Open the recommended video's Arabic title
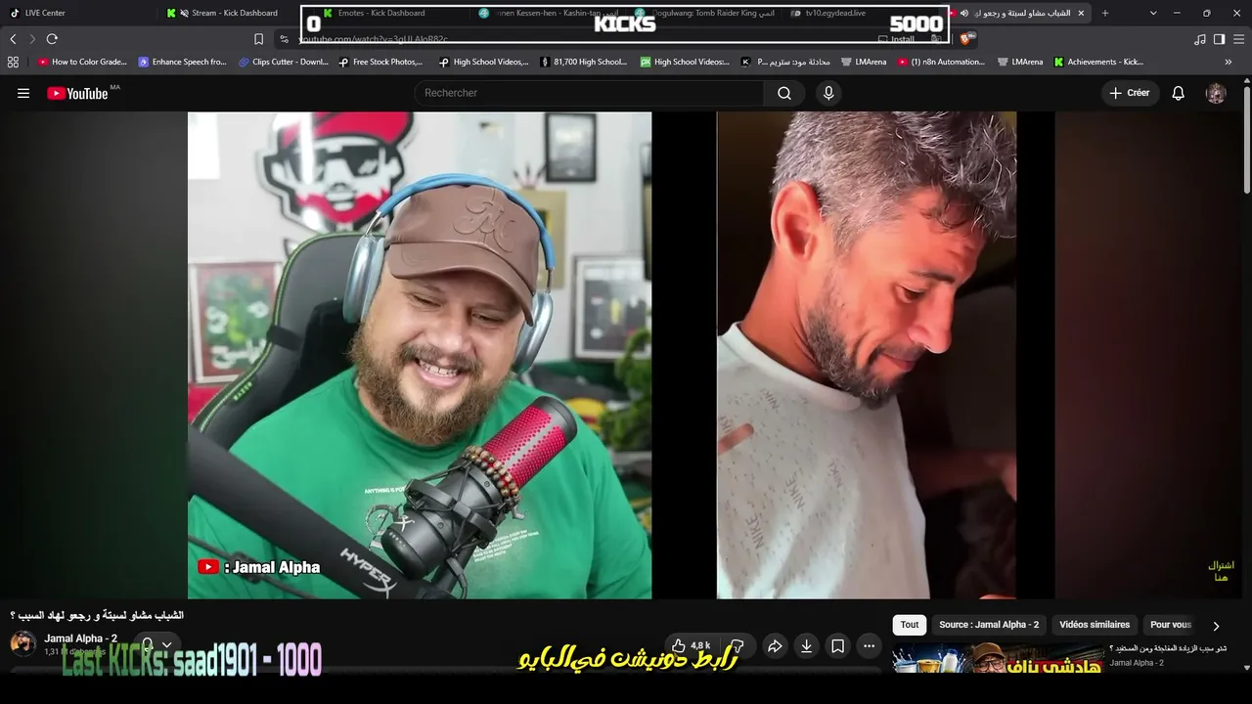 pyautogui.click(x=1168, y=648)
